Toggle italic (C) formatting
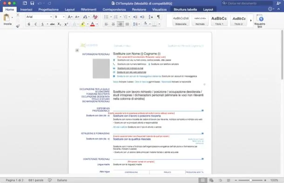This screenshot has height=183, width=284. (36, 24)
